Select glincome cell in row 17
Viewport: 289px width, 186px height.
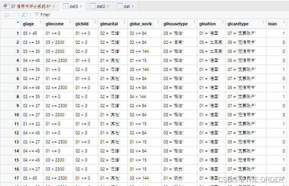58,178
